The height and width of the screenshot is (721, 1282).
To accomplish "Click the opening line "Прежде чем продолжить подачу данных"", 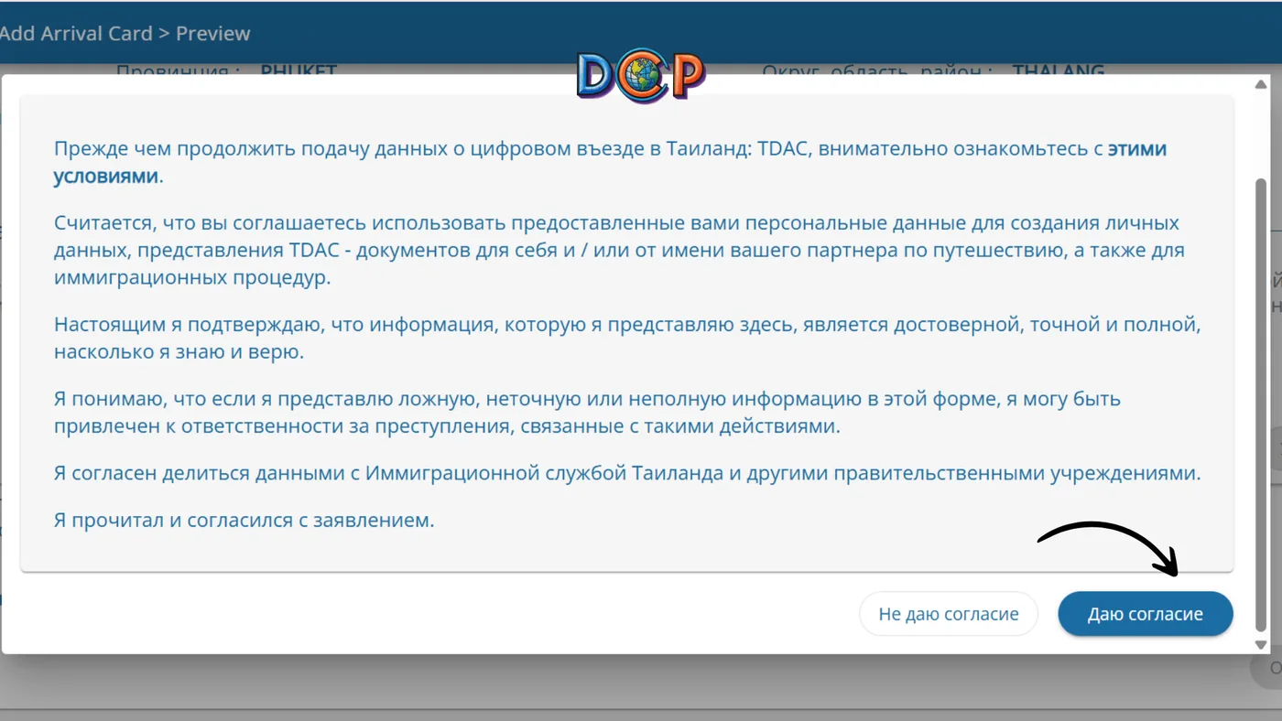I will click(610, 163).
